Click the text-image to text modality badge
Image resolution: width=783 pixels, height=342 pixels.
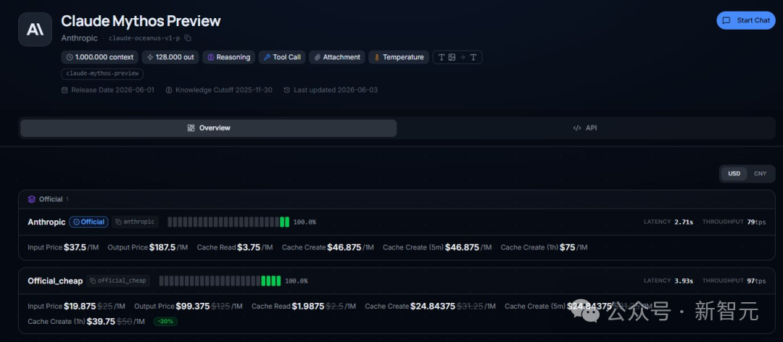(x=457, y=57)
